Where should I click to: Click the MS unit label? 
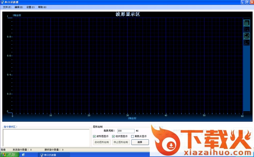pyautogui.click(x=137, y=131)
